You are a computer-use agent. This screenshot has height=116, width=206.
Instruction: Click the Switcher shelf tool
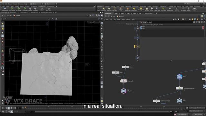click(189, 9)
